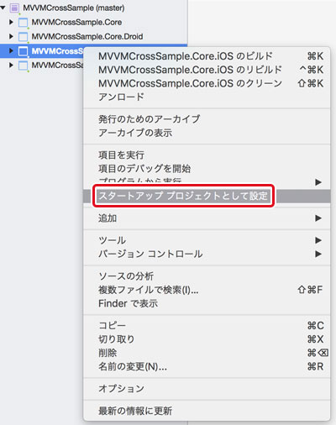Expand the highlighted selected project row
This screenshot has width=336, height=425.
pyautogui.click(x=11, y=50)
